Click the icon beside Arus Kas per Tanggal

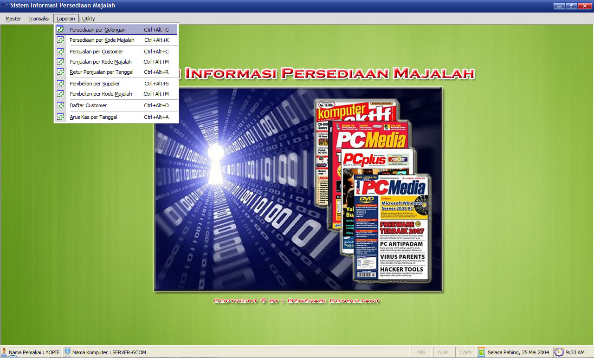(60, 117)
